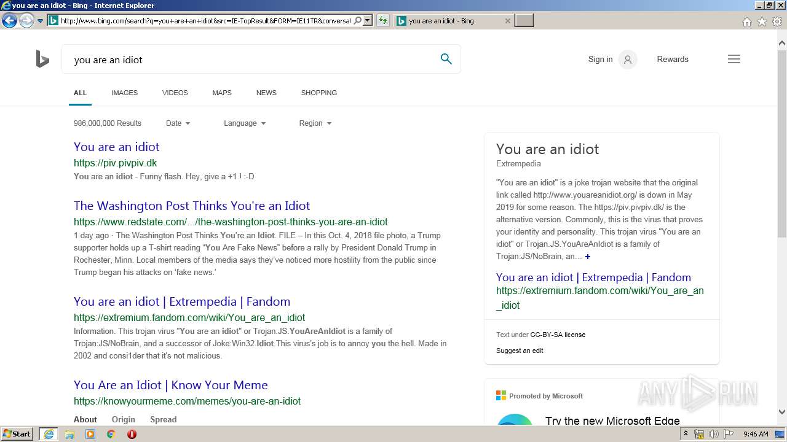
Task: Click the vertical scrollbar thumb
Action: tap(782, 143)
